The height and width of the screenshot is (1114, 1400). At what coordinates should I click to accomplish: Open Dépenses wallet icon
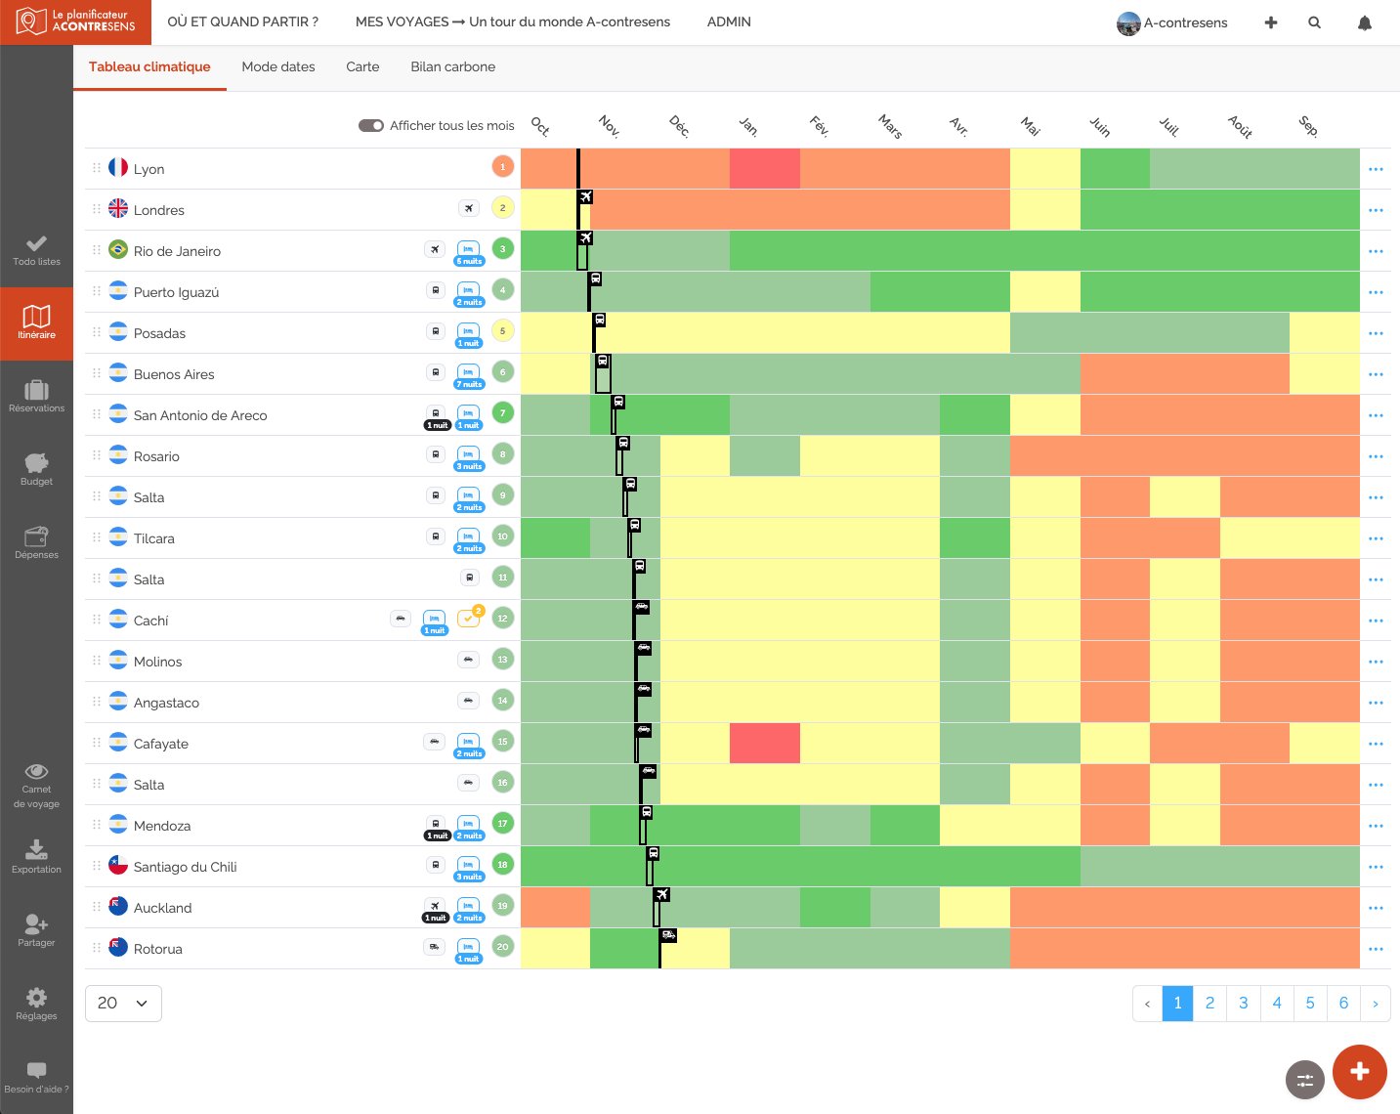[36, 536]
